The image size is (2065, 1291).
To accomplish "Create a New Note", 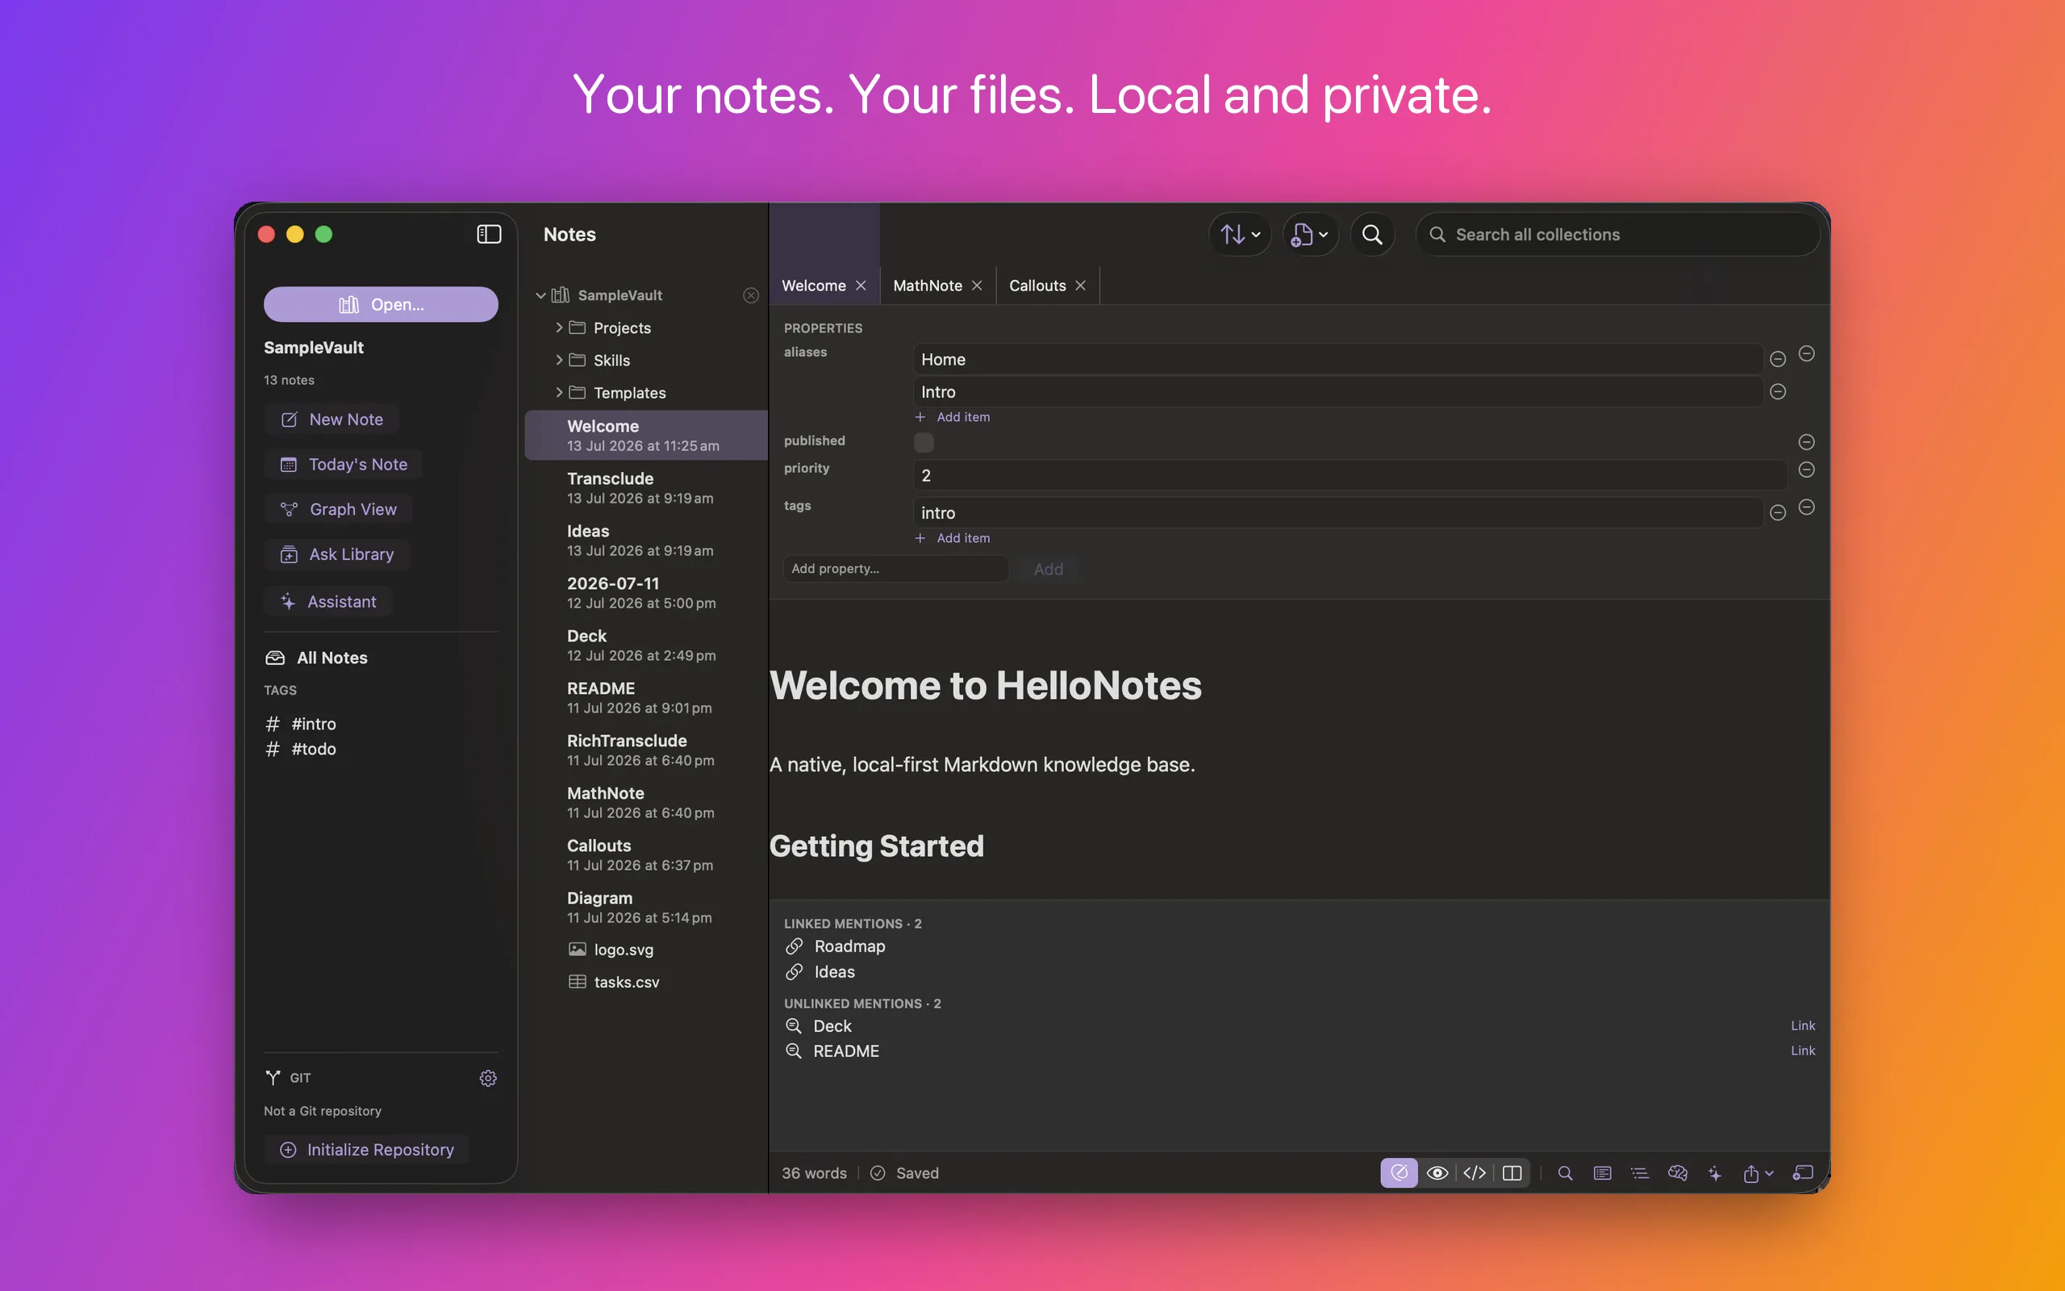I will pos(332,420).
